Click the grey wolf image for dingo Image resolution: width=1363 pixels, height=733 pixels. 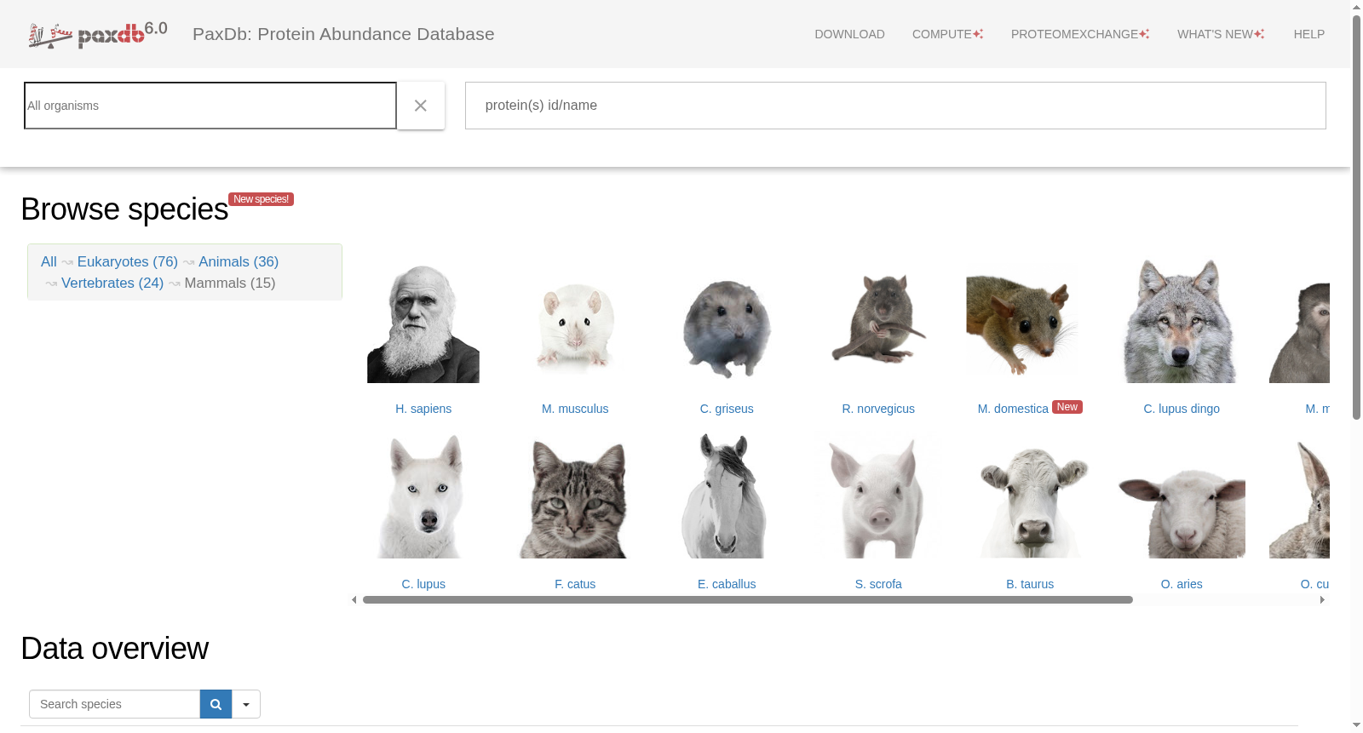pos(1182,322)
